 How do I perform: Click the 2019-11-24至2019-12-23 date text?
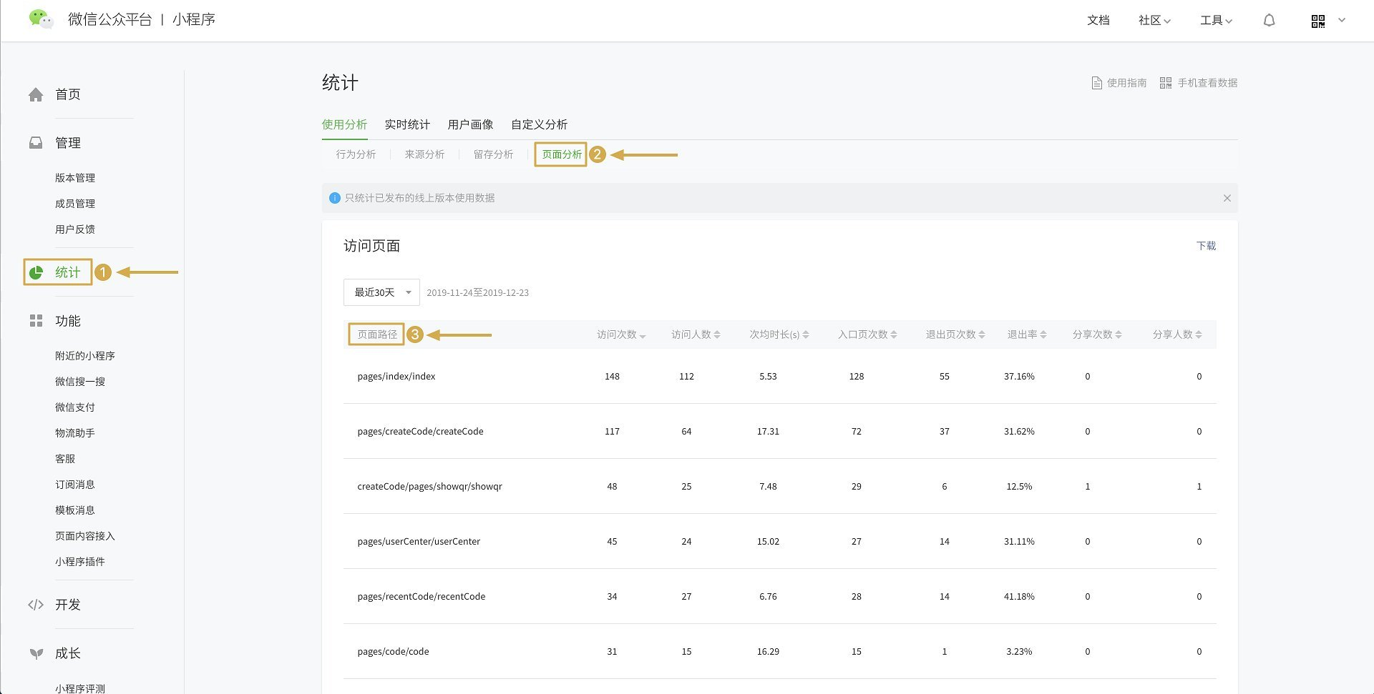477,293
